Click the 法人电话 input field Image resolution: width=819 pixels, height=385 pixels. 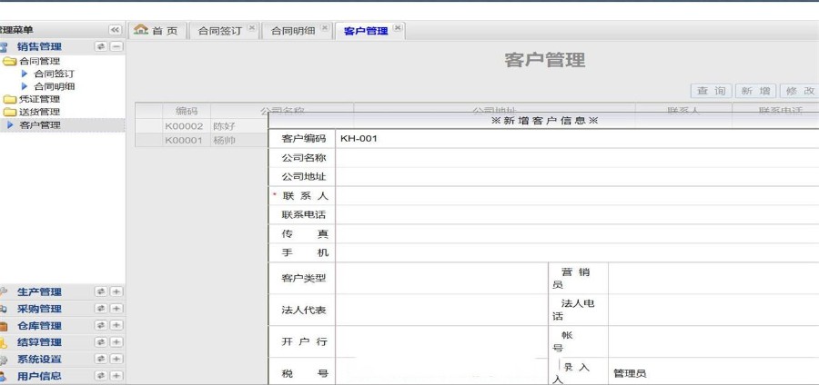713,310
